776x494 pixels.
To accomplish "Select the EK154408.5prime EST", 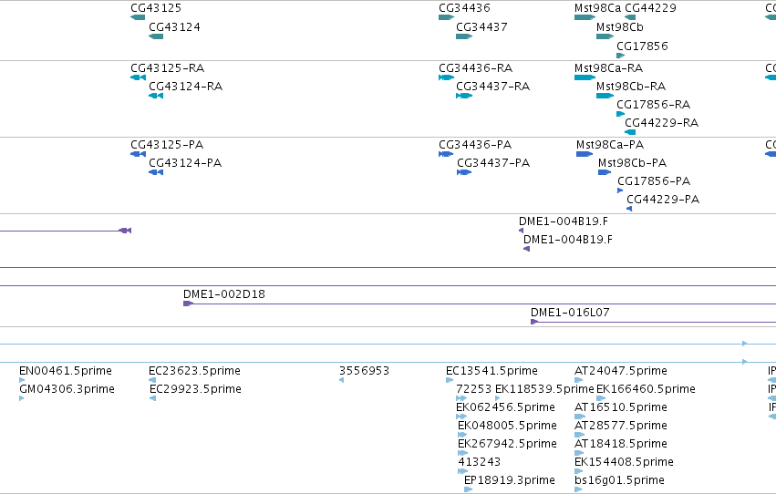I will (578, 471).
